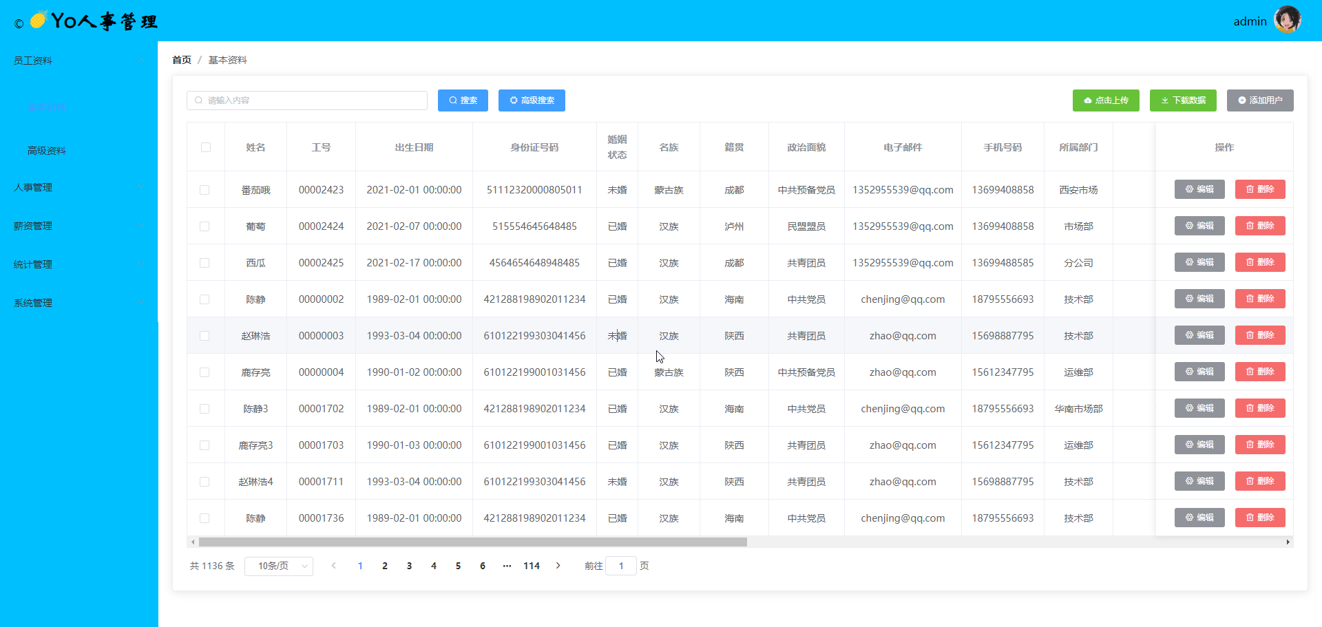
Task: Click the pineapple logo icon
Action: tap(39, 20)
